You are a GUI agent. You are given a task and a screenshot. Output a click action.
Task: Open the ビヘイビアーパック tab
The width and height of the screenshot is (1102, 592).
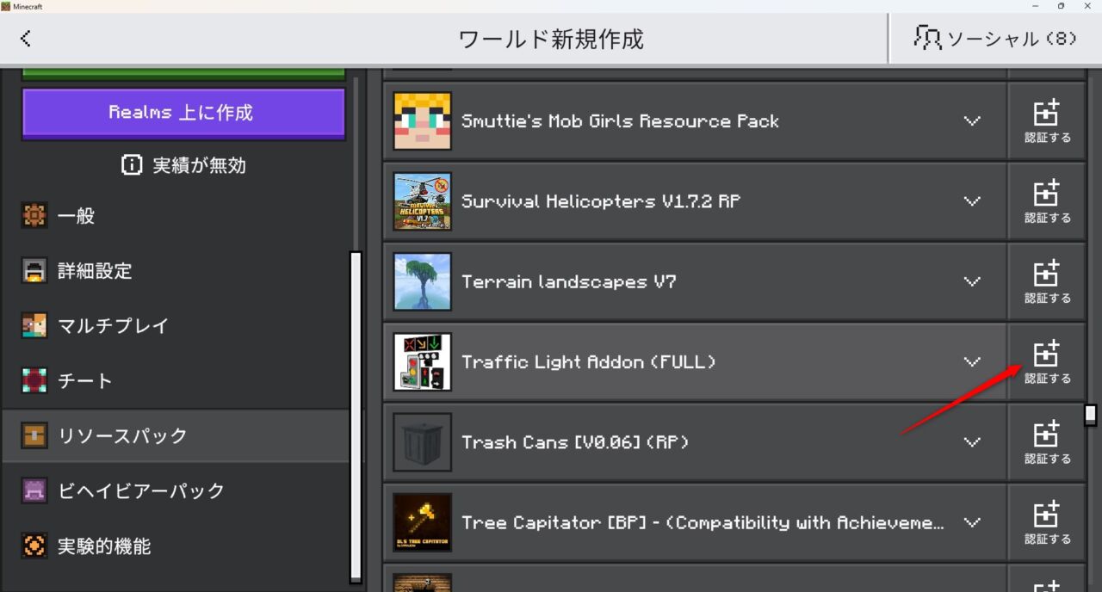point(176,491)
